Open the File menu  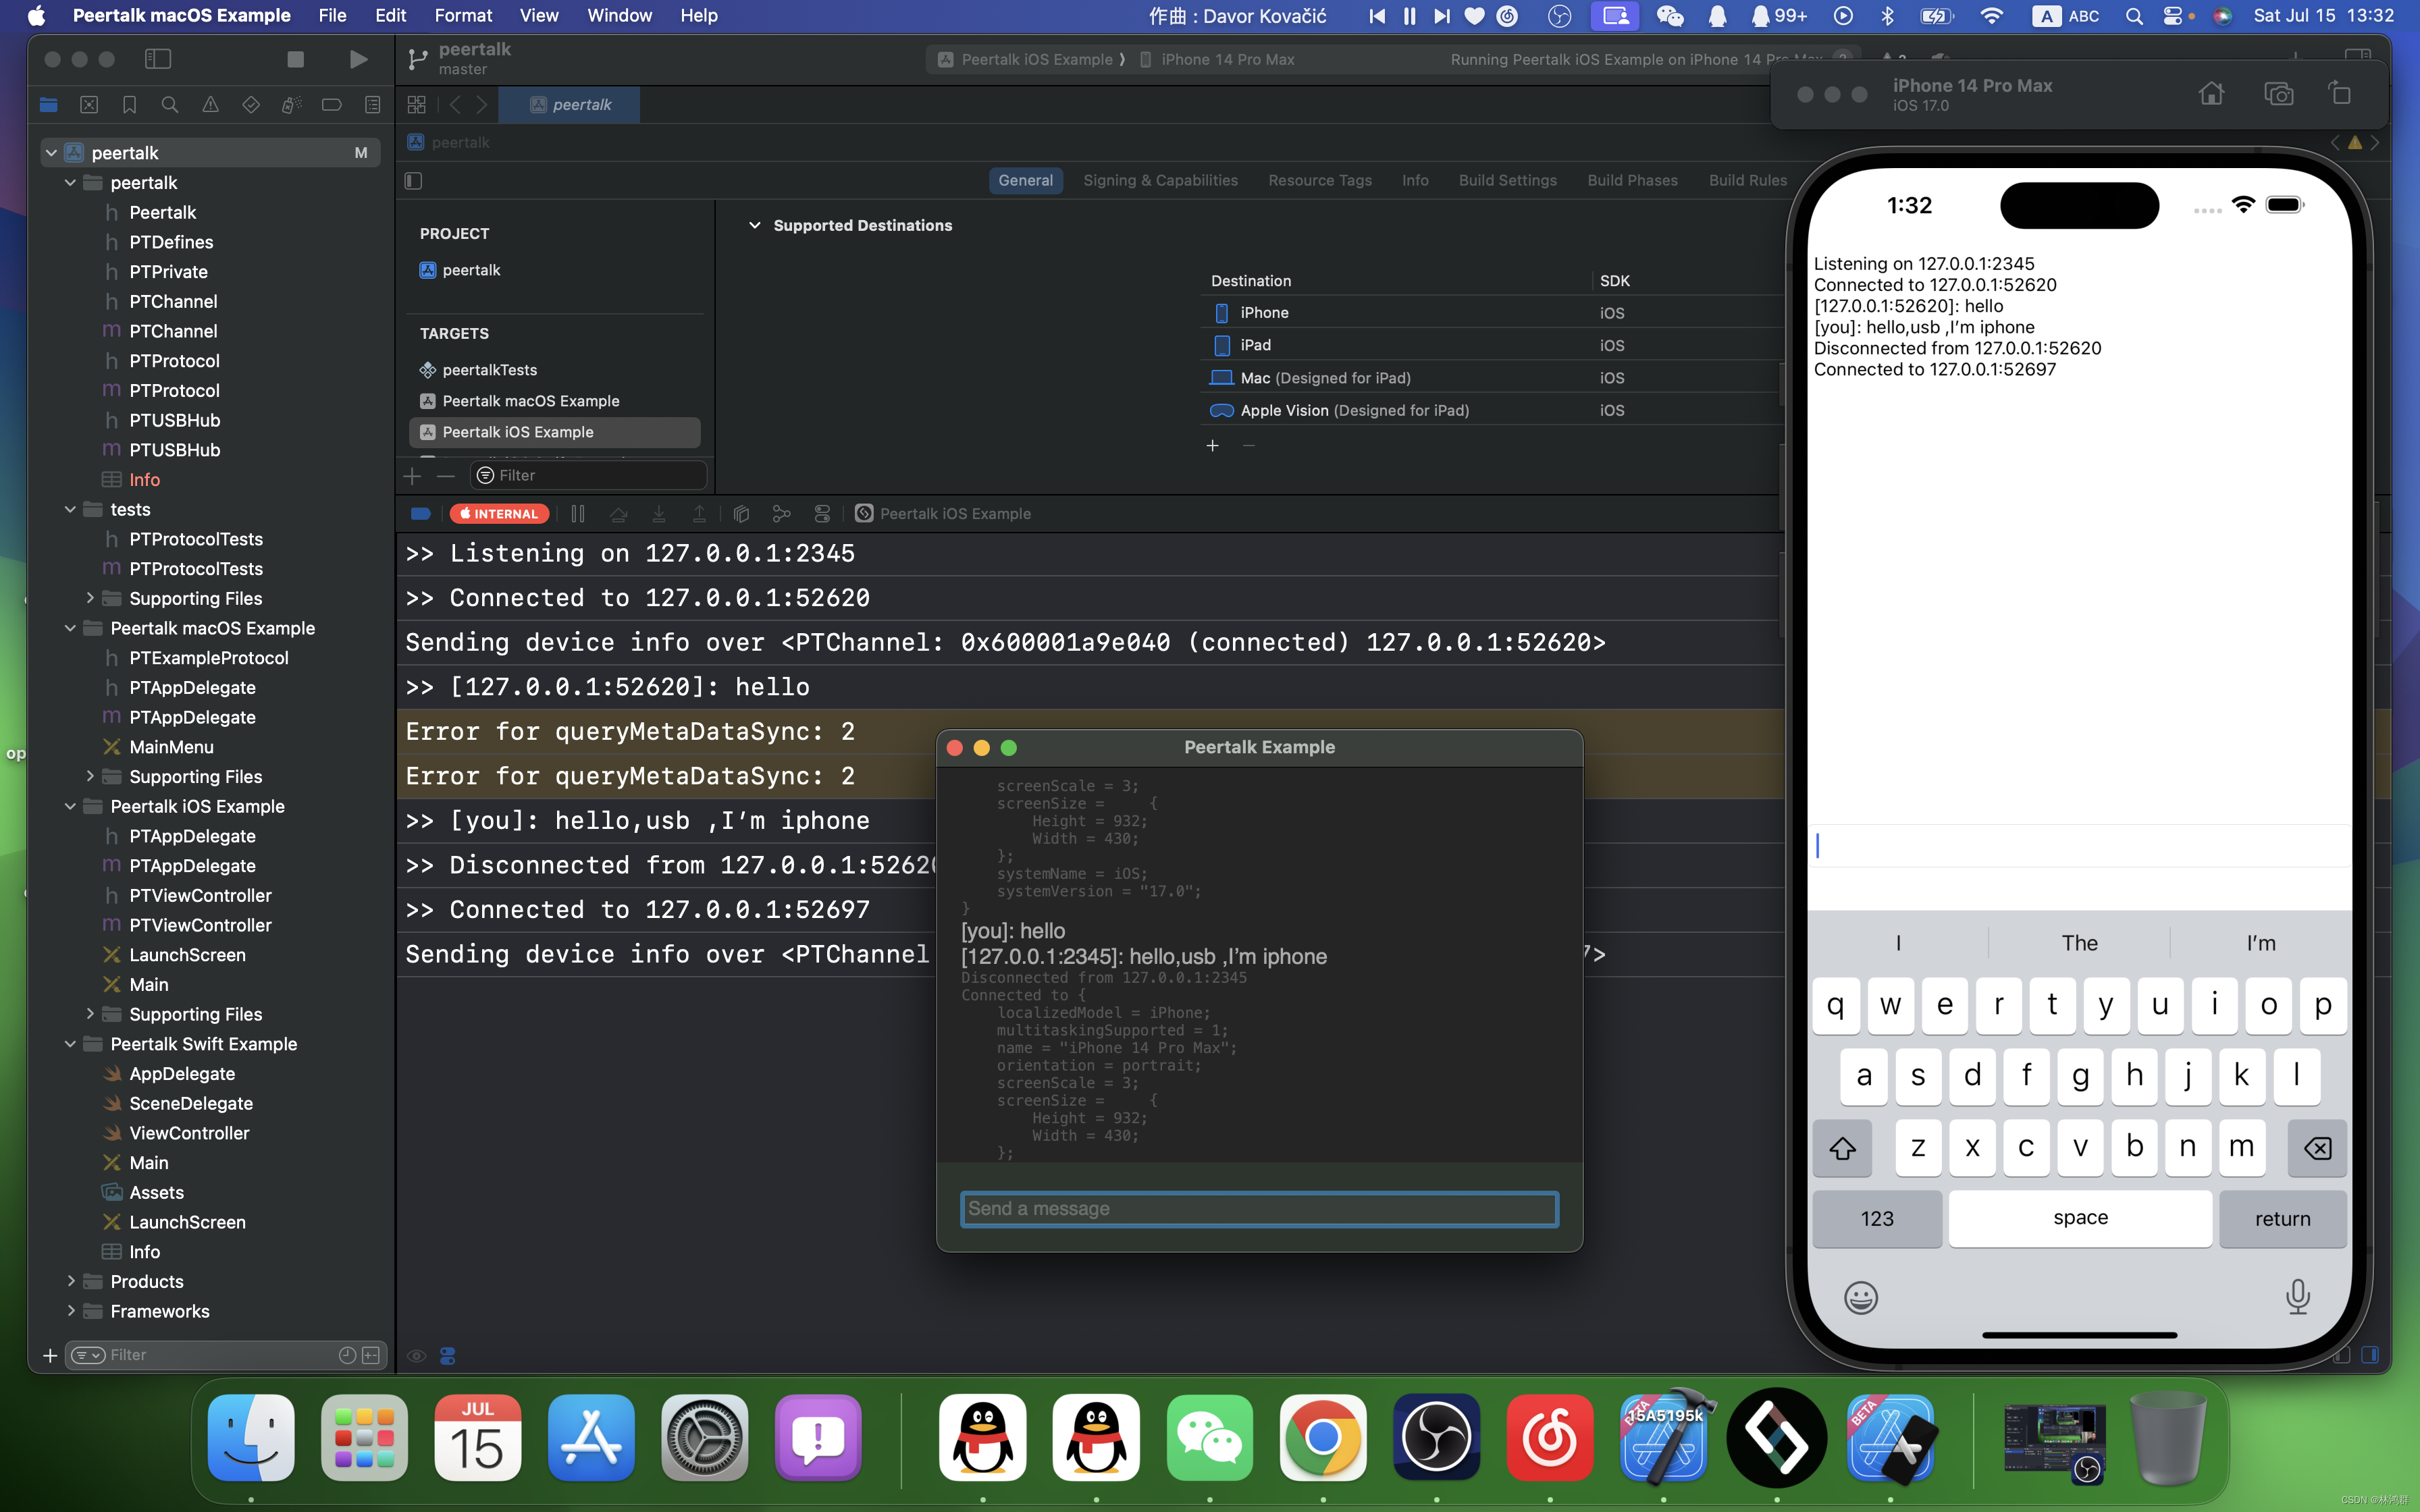click(x=332, y=15)
